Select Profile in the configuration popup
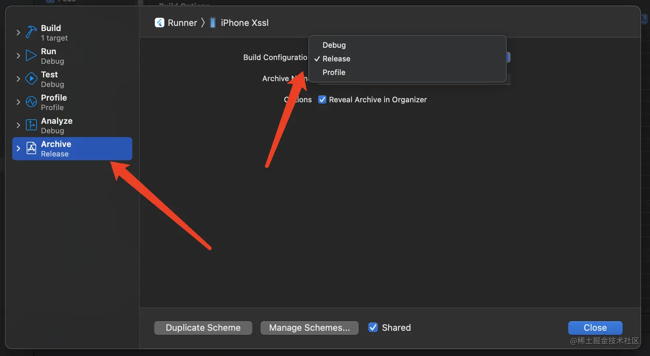Viewport: 650px width, 356px height. point(334,73)
